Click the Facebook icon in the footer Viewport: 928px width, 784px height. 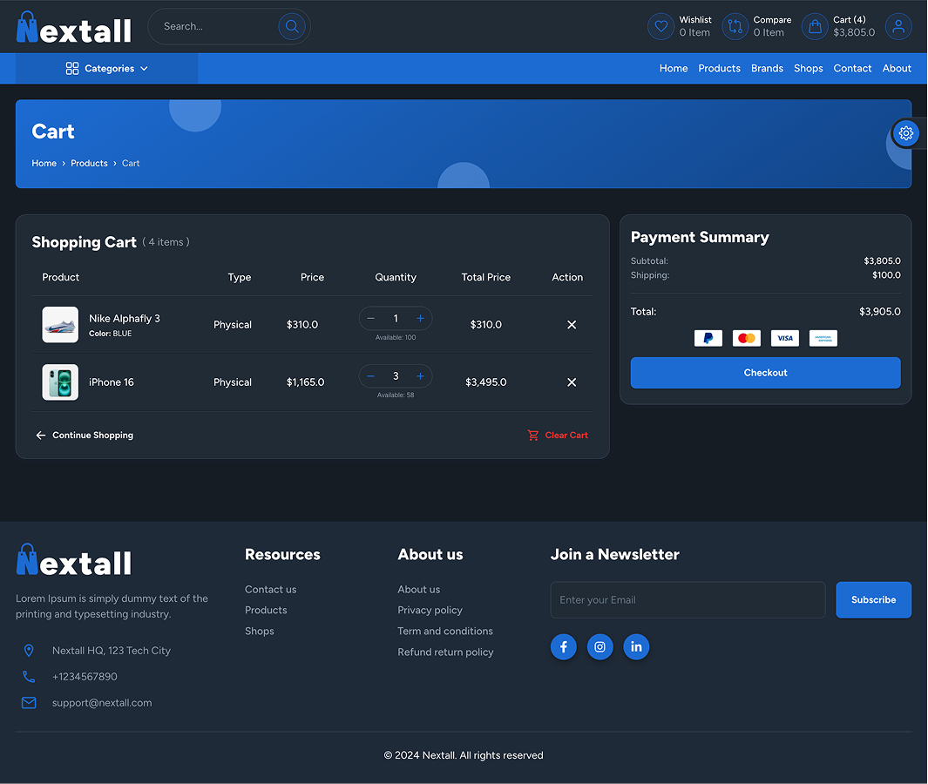click(x=563, y=646)
